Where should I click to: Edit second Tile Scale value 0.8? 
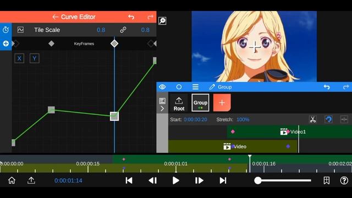point(145,30)
